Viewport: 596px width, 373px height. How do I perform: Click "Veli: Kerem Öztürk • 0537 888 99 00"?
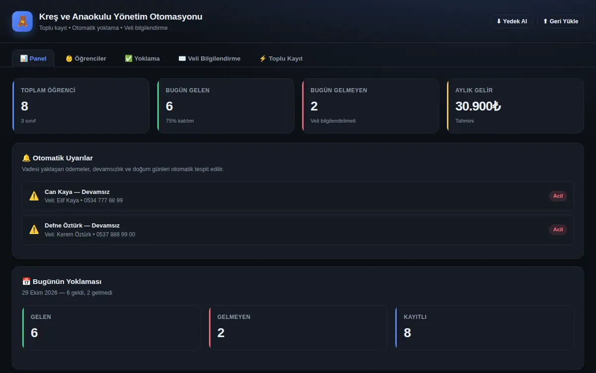pyautogui.click(x=90, y=234)
